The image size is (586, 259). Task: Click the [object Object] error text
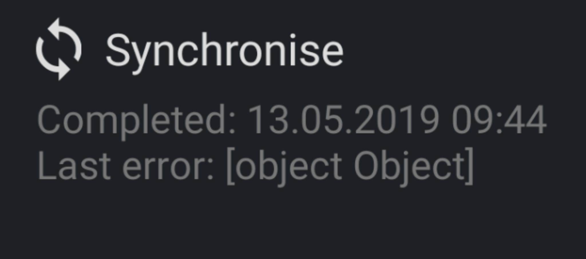350,166
